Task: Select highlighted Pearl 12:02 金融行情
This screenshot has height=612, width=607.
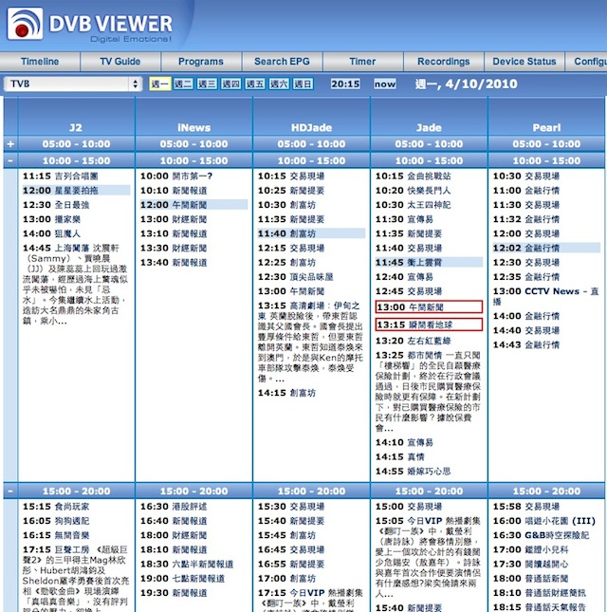Action: tap(546, 249)
